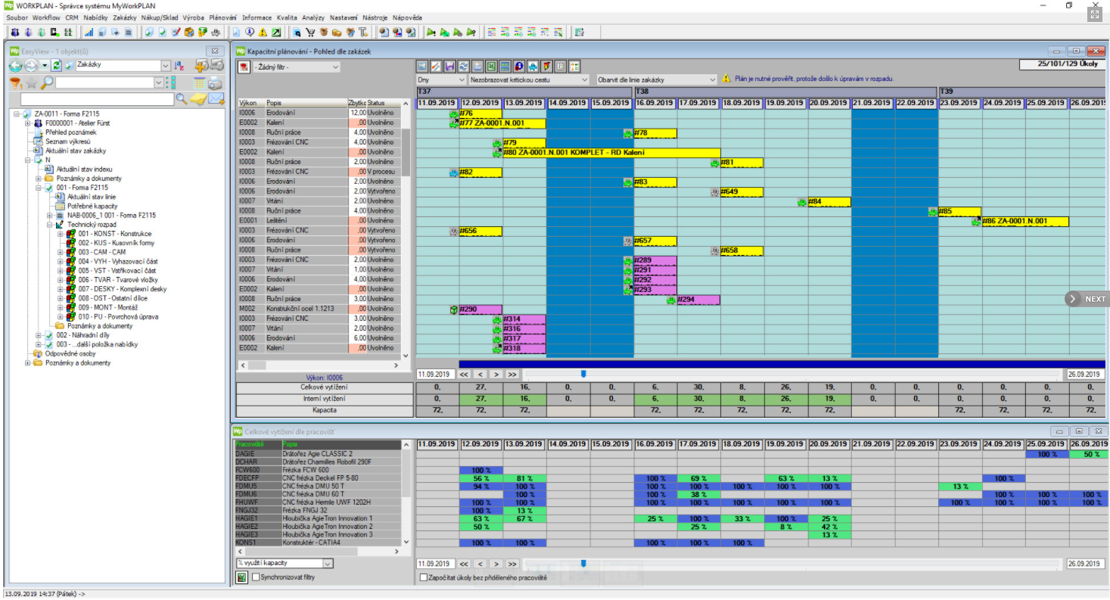Open the 'Dny' time unit dropdown

click(x=462, y=79)
